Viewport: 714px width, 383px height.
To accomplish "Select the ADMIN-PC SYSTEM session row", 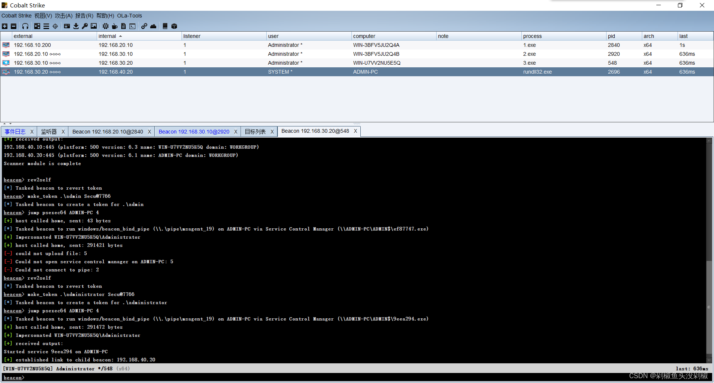I will [357, 72].
